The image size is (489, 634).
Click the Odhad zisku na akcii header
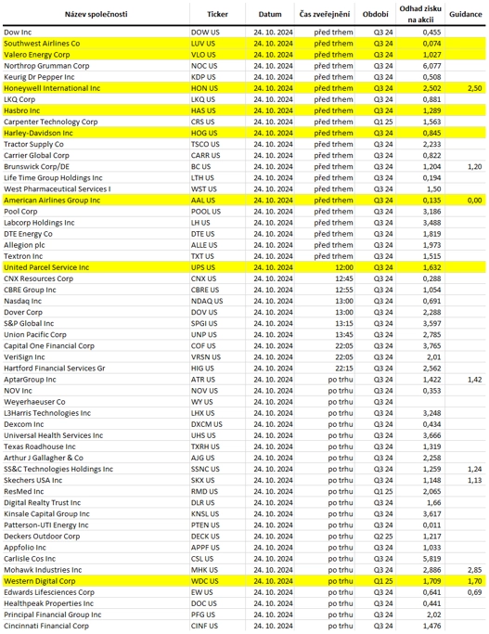[x=420, y=14]
